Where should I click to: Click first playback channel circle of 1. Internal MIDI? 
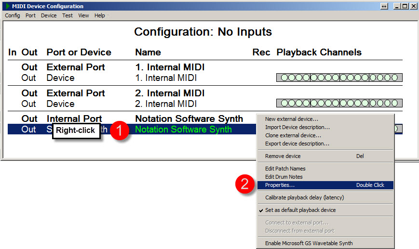[x=284, y=78]
